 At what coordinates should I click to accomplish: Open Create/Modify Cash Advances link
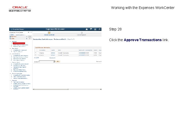[x=21, y=55]
